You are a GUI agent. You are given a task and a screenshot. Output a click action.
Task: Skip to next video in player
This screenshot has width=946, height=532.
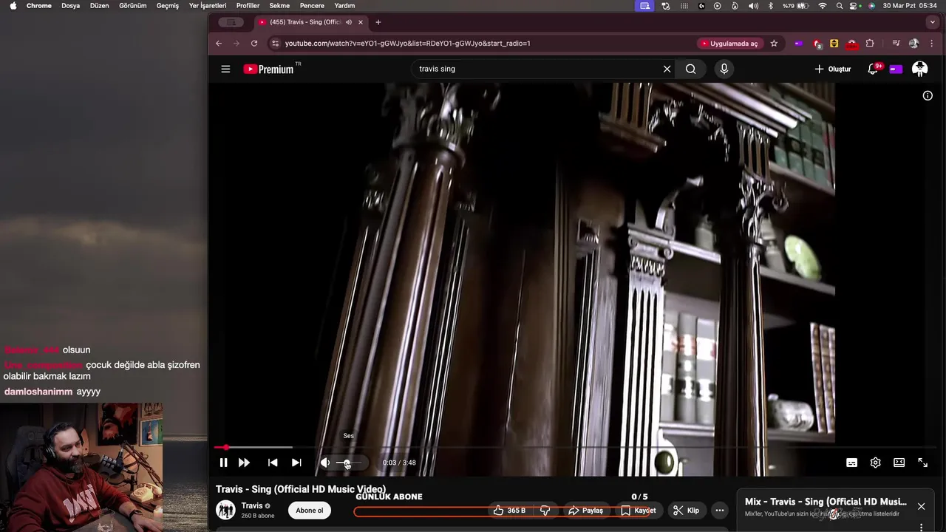pyautogui.click(x=296, y=463)
